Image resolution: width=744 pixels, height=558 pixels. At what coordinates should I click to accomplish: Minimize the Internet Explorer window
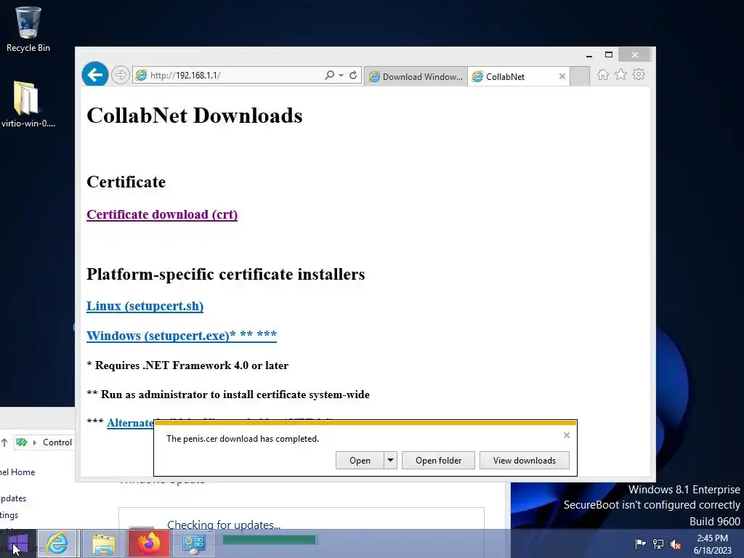pyautogui.click(x=589, y=55)
